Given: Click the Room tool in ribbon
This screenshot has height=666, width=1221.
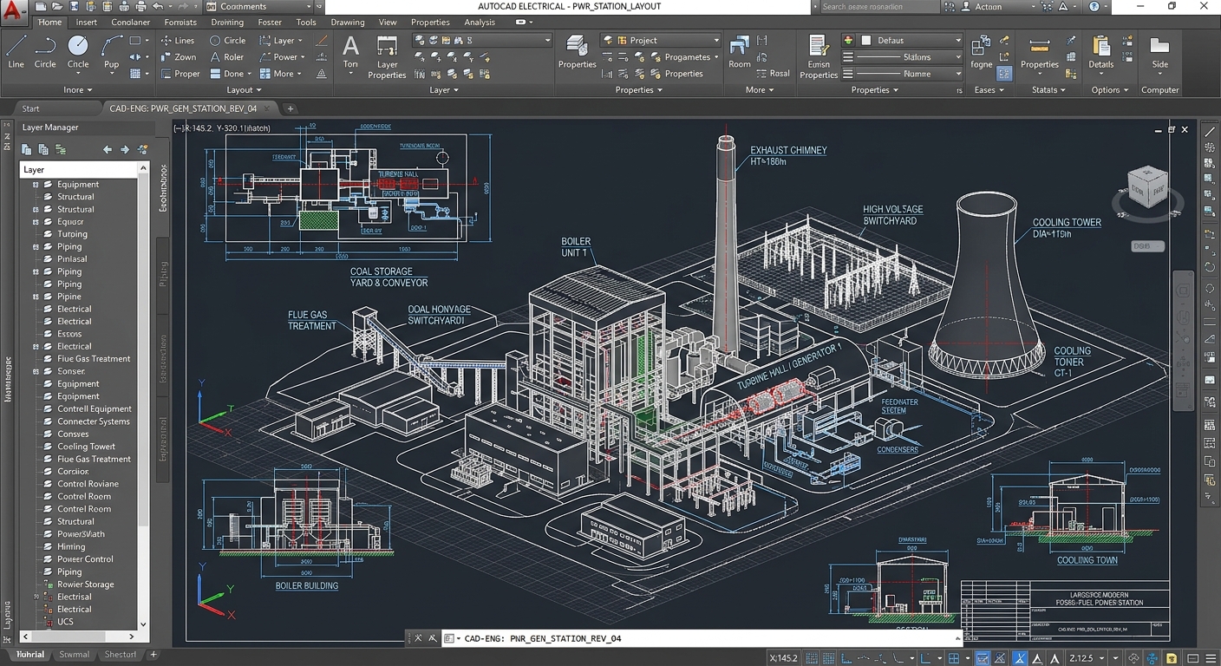Looking at the screenshot, I should 740,52.
